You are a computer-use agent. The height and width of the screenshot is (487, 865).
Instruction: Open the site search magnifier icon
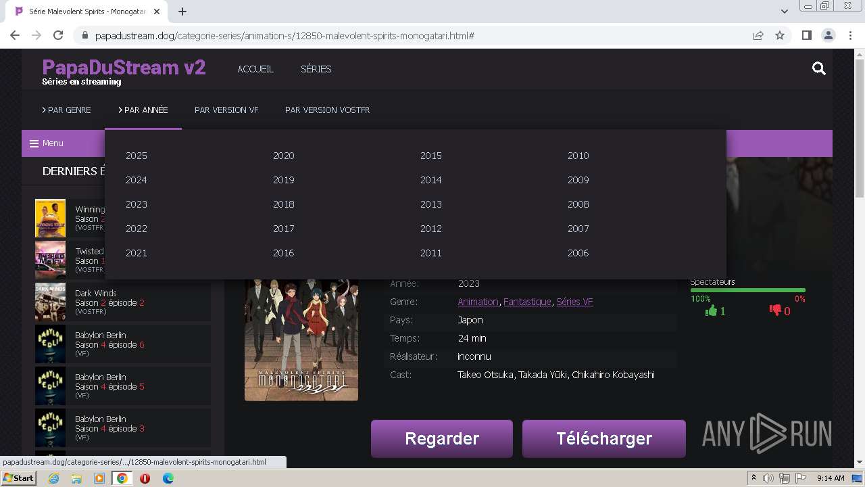[819, 68]
